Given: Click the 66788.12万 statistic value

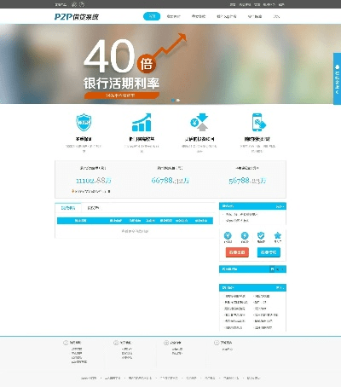Looking at the screenshot, I should click(x=170, y=181).
